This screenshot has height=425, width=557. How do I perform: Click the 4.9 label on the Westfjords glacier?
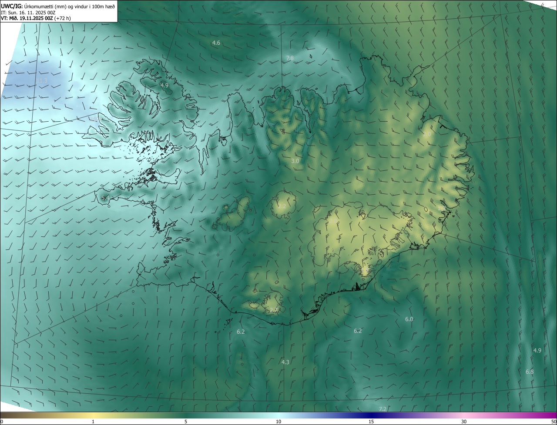click(x=164, y=86)
